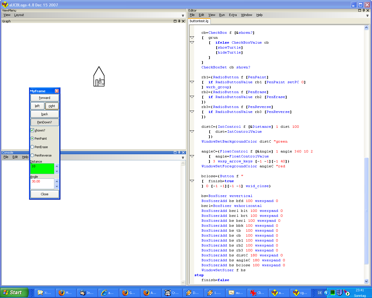372x298 pixels.
Task: Open the Run menu in Editor
Action: 222,15
